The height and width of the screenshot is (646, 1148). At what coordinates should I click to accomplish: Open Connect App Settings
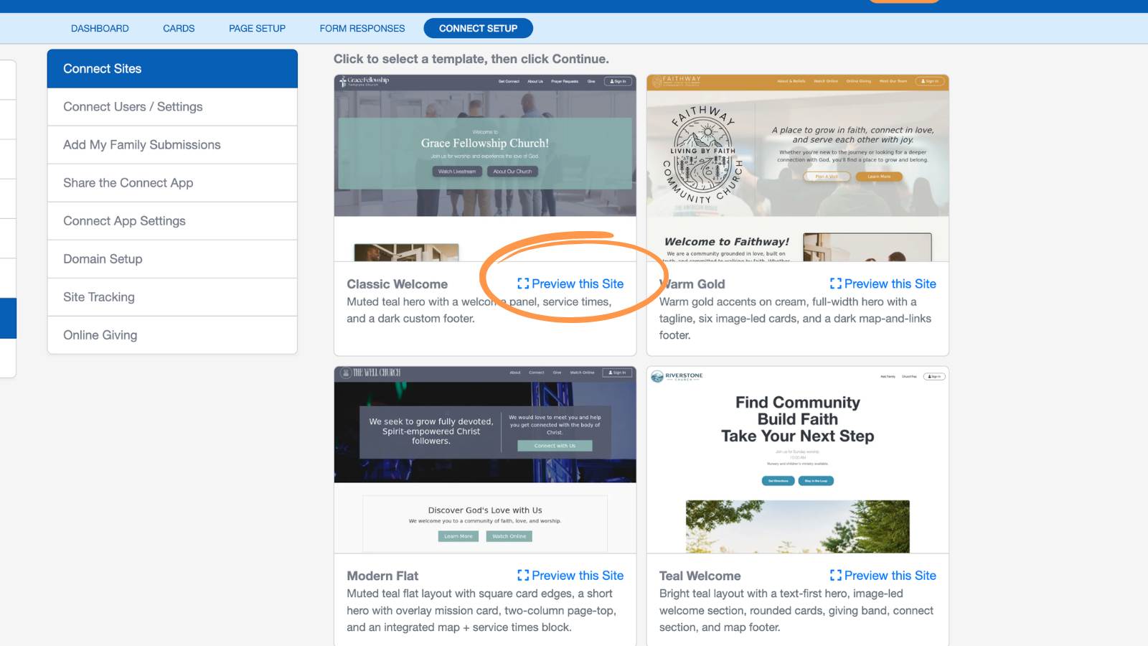click(x=172, y=221)
